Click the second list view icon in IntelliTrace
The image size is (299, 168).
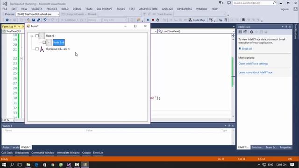point(245,32)
